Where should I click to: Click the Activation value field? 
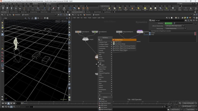(x=168, y=23)
